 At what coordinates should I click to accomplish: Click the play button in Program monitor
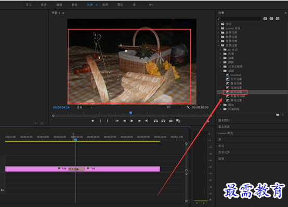[132, 121]
